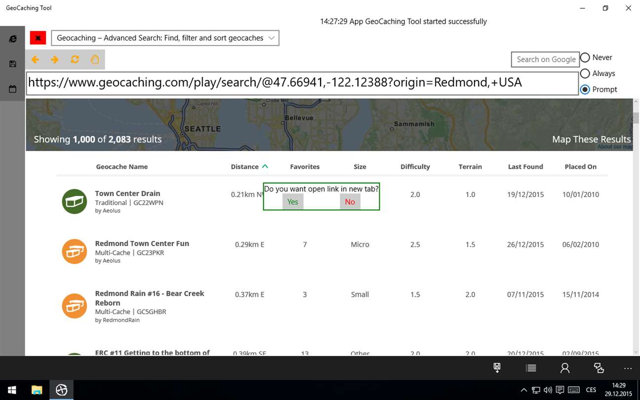
Task: Sort by the Size column header
Action: (360, 166)
